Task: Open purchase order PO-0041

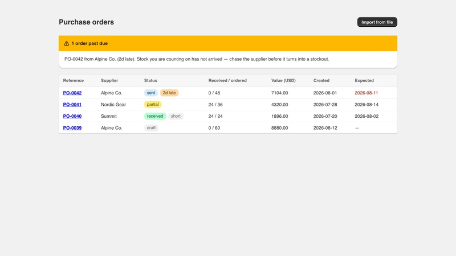Action: [72, 105]
